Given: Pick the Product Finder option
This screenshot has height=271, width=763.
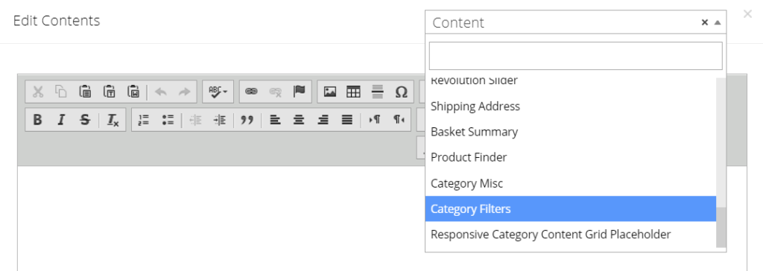Looking at the screenshot, I should pyautogui.click(x=571, y=157).
